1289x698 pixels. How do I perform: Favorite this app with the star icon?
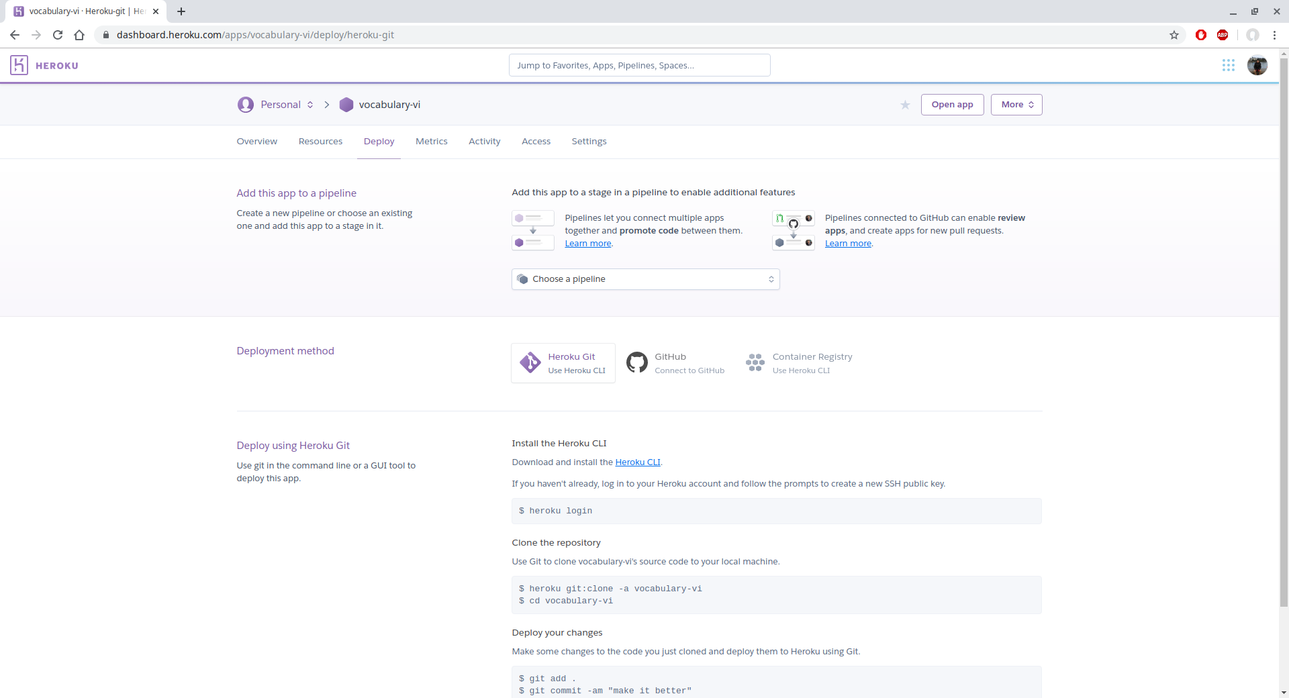[x=905, y=105]
